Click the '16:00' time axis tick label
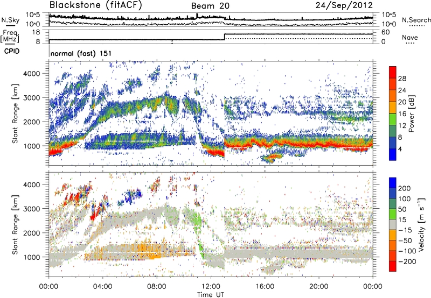Image resolution: width=431 pixels, height=298 pixels. point(265,287)
